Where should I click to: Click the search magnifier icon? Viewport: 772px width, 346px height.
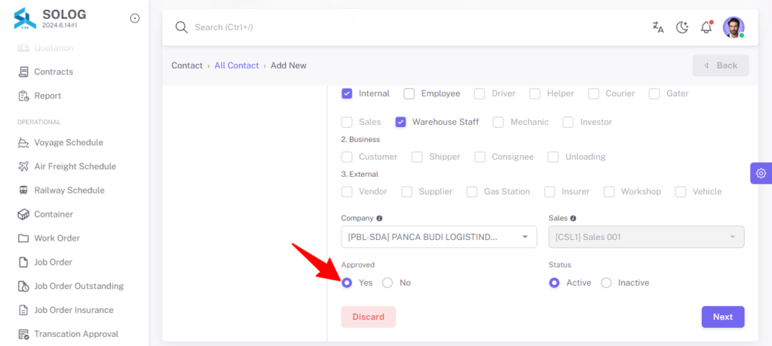pos(182,27)
